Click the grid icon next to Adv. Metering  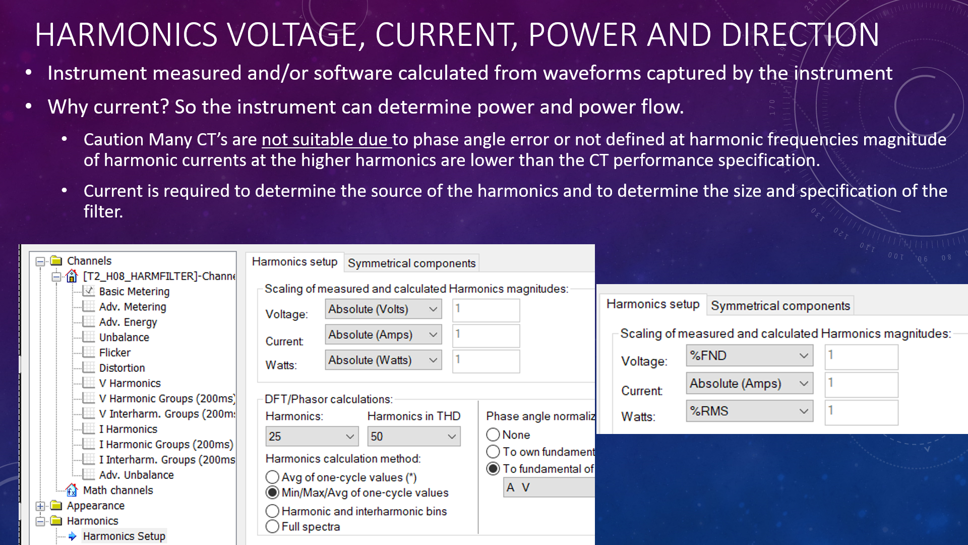pyautogui.click(x=88, y=306)
